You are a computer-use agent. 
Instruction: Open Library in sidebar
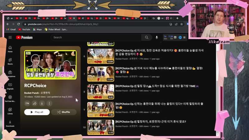pyautogui.click(x=10, y=111)
